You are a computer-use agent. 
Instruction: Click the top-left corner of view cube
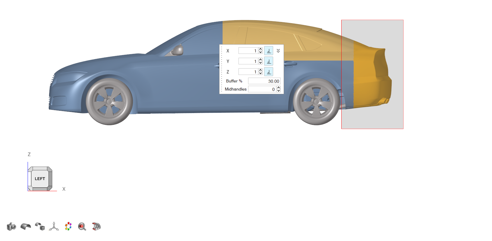30,169
